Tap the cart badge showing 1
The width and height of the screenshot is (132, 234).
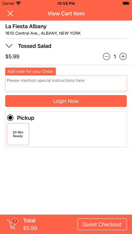click(15, 221)
